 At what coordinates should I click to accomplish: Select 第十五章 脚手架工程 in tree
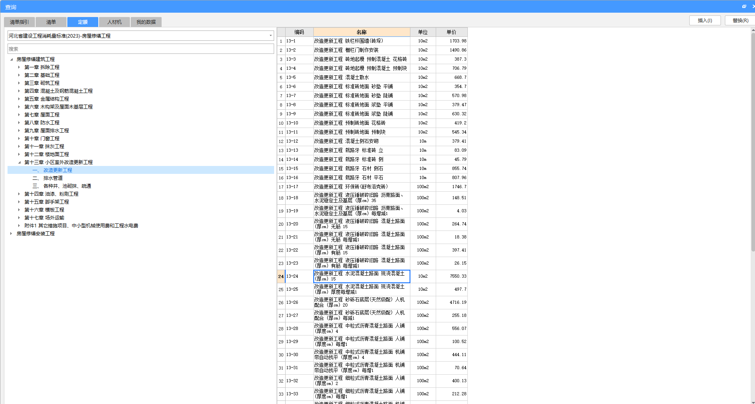coord(47,202)
